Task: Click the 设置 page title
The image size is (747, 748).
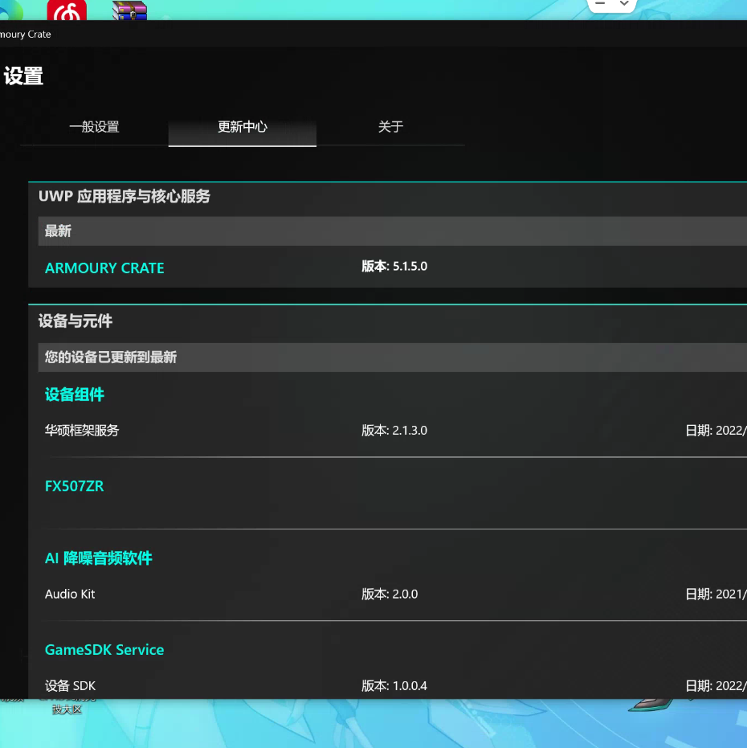Action: pyautogui.click(x=23, y=76)
